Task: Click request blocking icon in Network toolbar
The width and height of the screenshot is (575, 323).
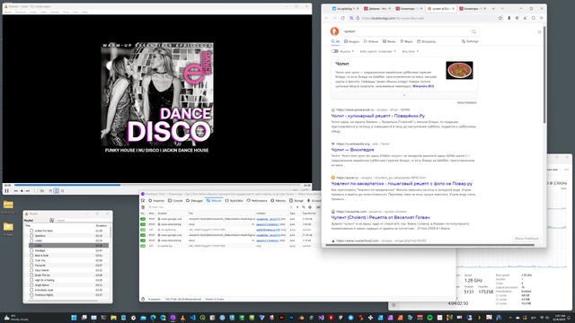Action: 310,207
